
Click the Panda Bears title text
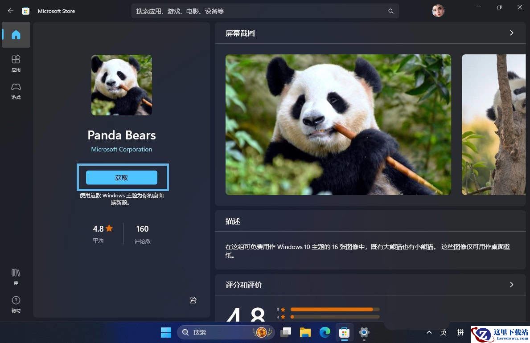click(x=122, y=135)
